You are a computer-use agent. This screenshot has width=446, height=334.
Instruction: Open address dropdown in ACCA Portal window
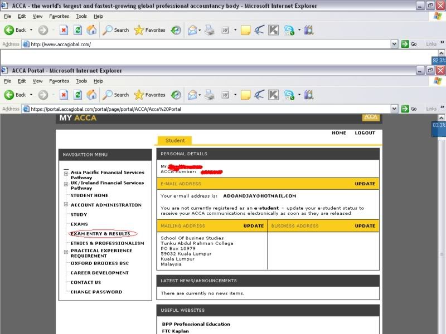click(394, 109)
